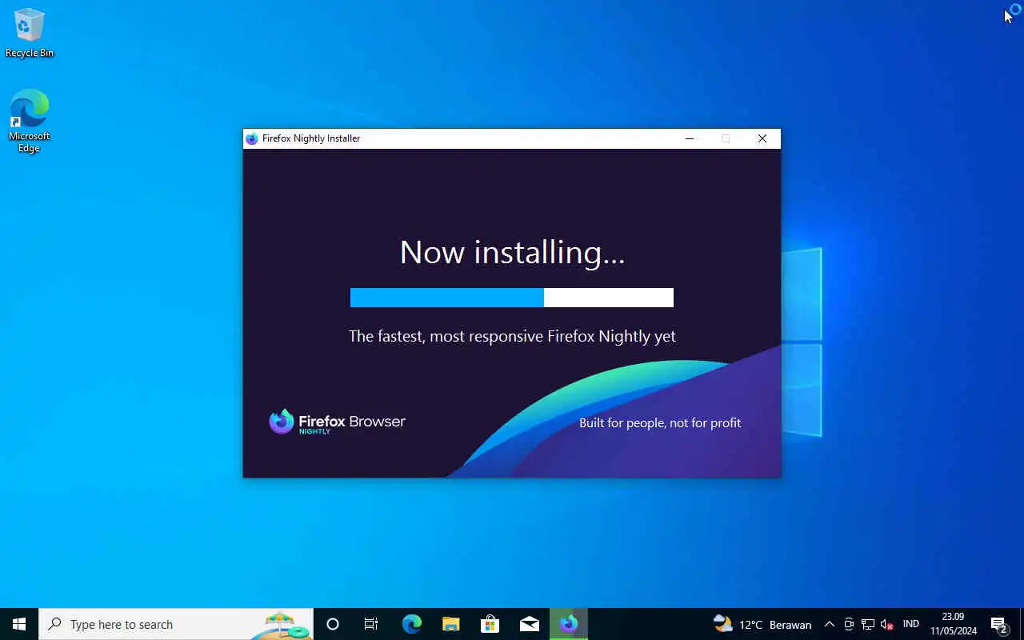Image resolution: width=1024 pixels, height=640 pixels.
Task: Launch Microsoft Edge from the taskbar
Action: coord(411,624)
